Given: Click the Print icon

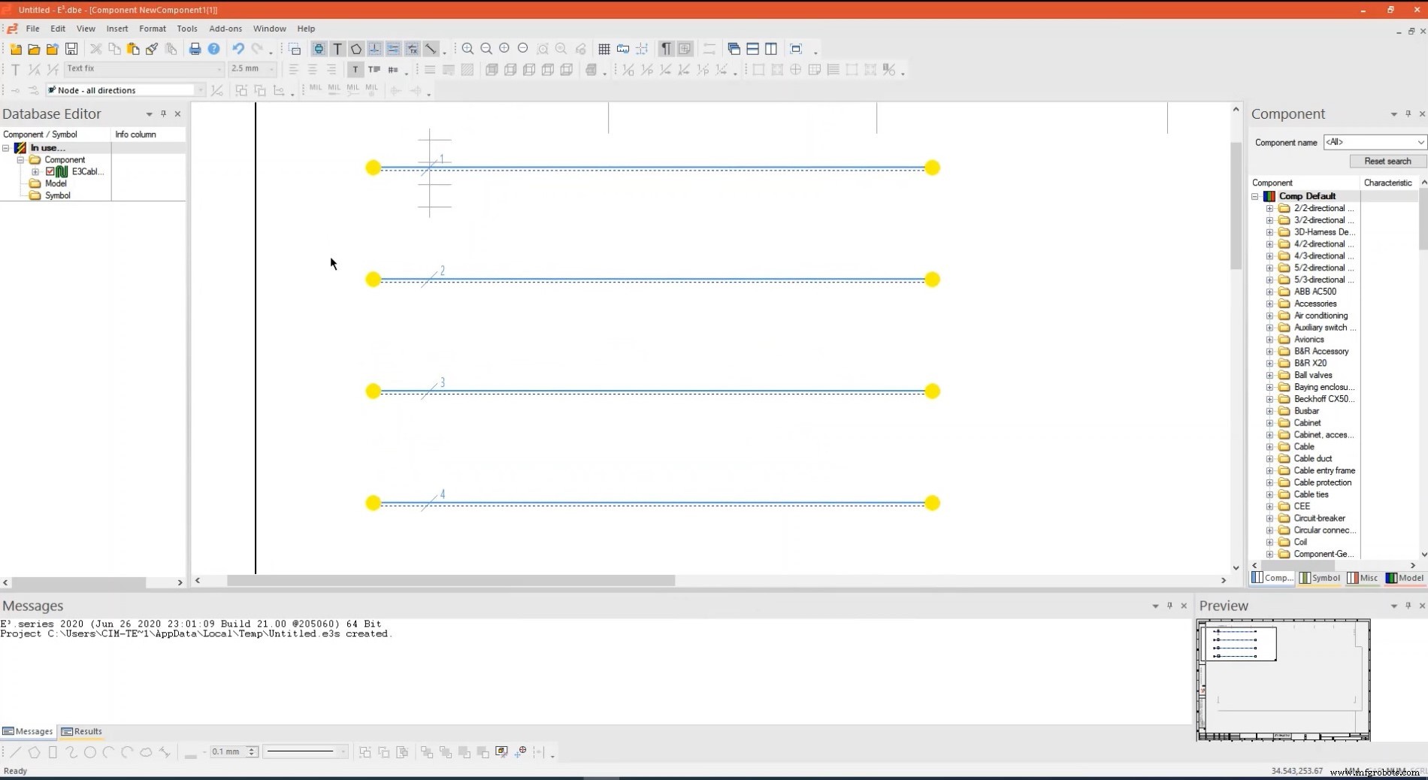Looking at the screenshot, I should point(195,49).
